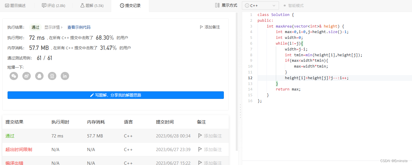Click the code line 'return max;'
Viewport: 412px width, 165px height.
tap(288, 89)
